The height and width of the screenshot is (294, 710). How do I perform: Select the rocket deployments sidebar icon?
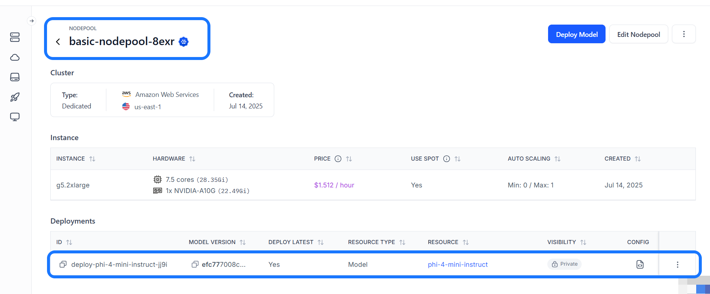pos(15,97)
